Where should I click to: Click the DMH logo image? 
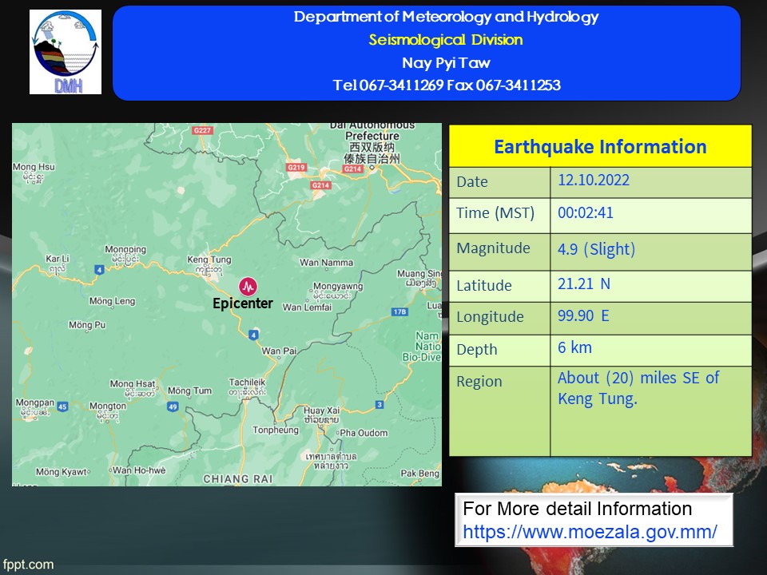click(66, 52)
